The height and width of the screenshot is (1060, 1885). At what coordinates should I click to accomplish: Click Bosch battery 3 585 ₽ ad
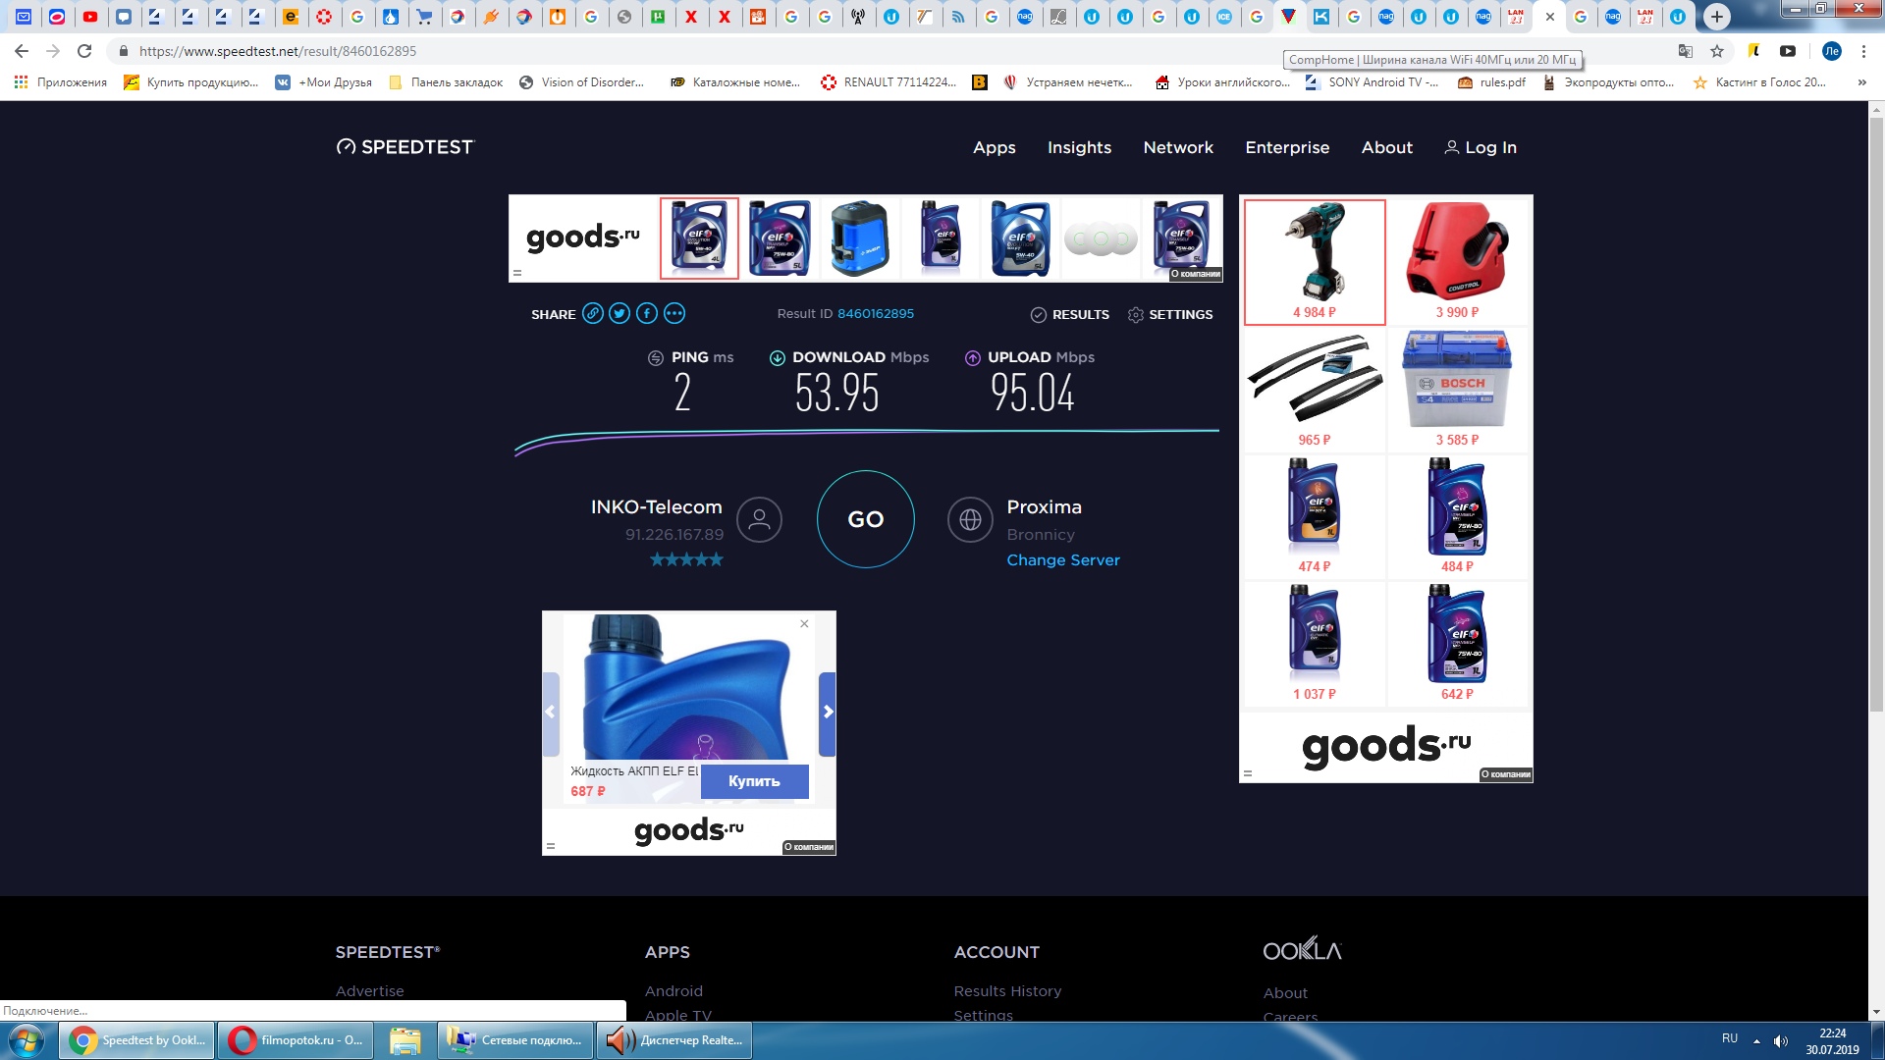[1457, 389]
